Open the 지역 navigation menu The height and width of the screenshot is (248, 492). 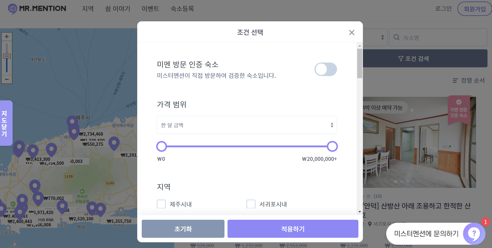pyautogui.click(x=88, y=9)
